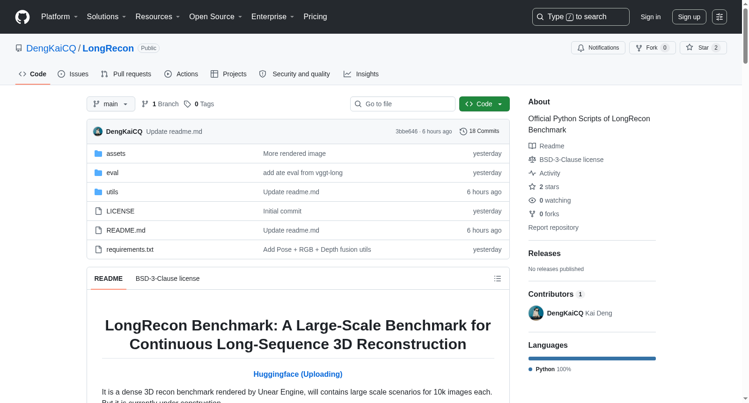Open the main branch selector dropdown
Viewport: 749px width, 403px height.
pyautogui.click(x=111, y=104)
